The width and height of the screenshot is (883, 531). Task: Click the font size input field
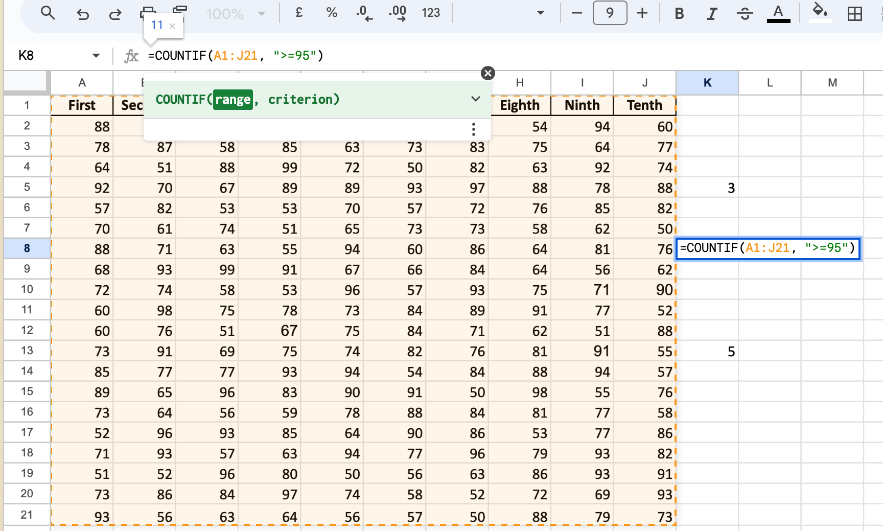point(610,13)
